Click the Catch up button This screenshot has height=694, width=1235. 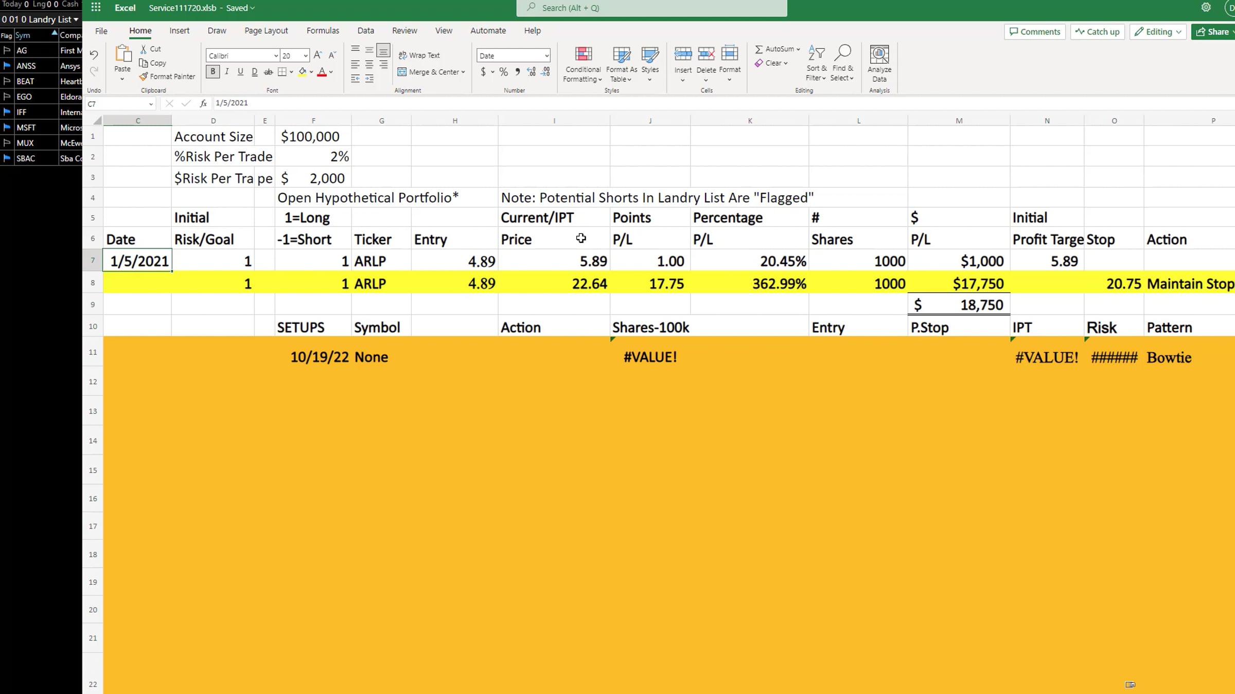pos(1098,32)
